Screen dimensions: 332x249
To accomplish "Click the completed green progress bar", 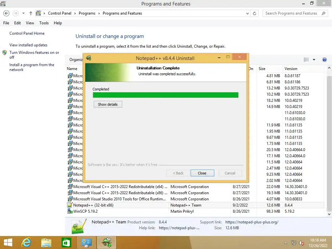I will [165, 95].
